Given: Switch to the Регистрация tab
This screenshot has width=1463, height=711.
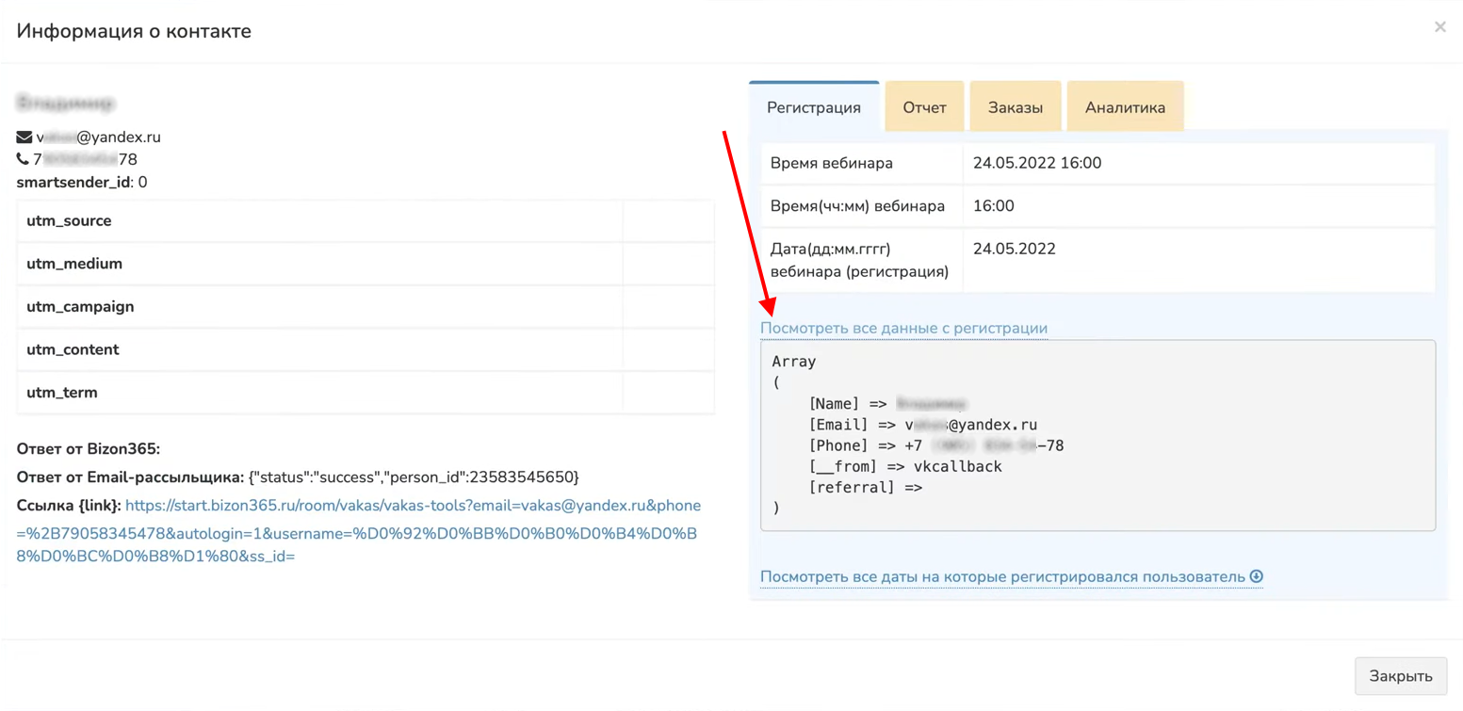Looking at the screenshot, I should tap(813, 107).
